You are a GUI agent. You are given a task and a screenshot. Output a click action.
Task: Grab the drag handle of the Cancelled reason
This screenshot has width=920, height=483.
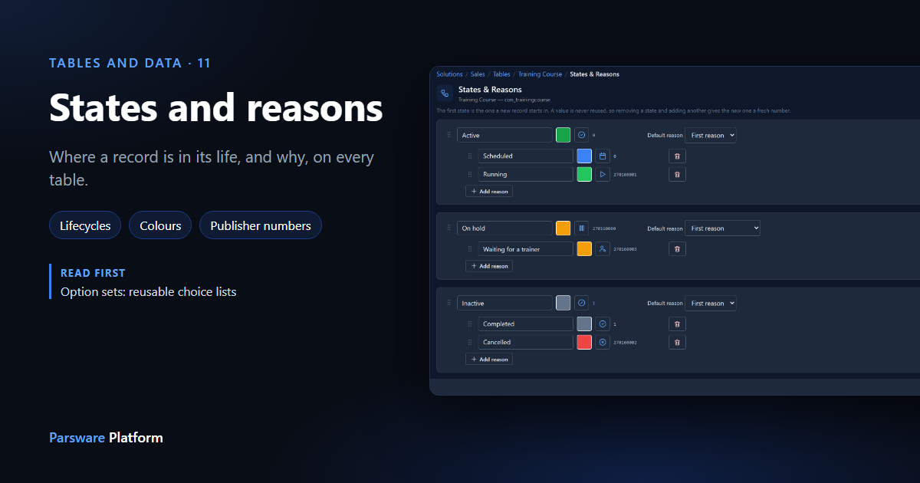470,342
